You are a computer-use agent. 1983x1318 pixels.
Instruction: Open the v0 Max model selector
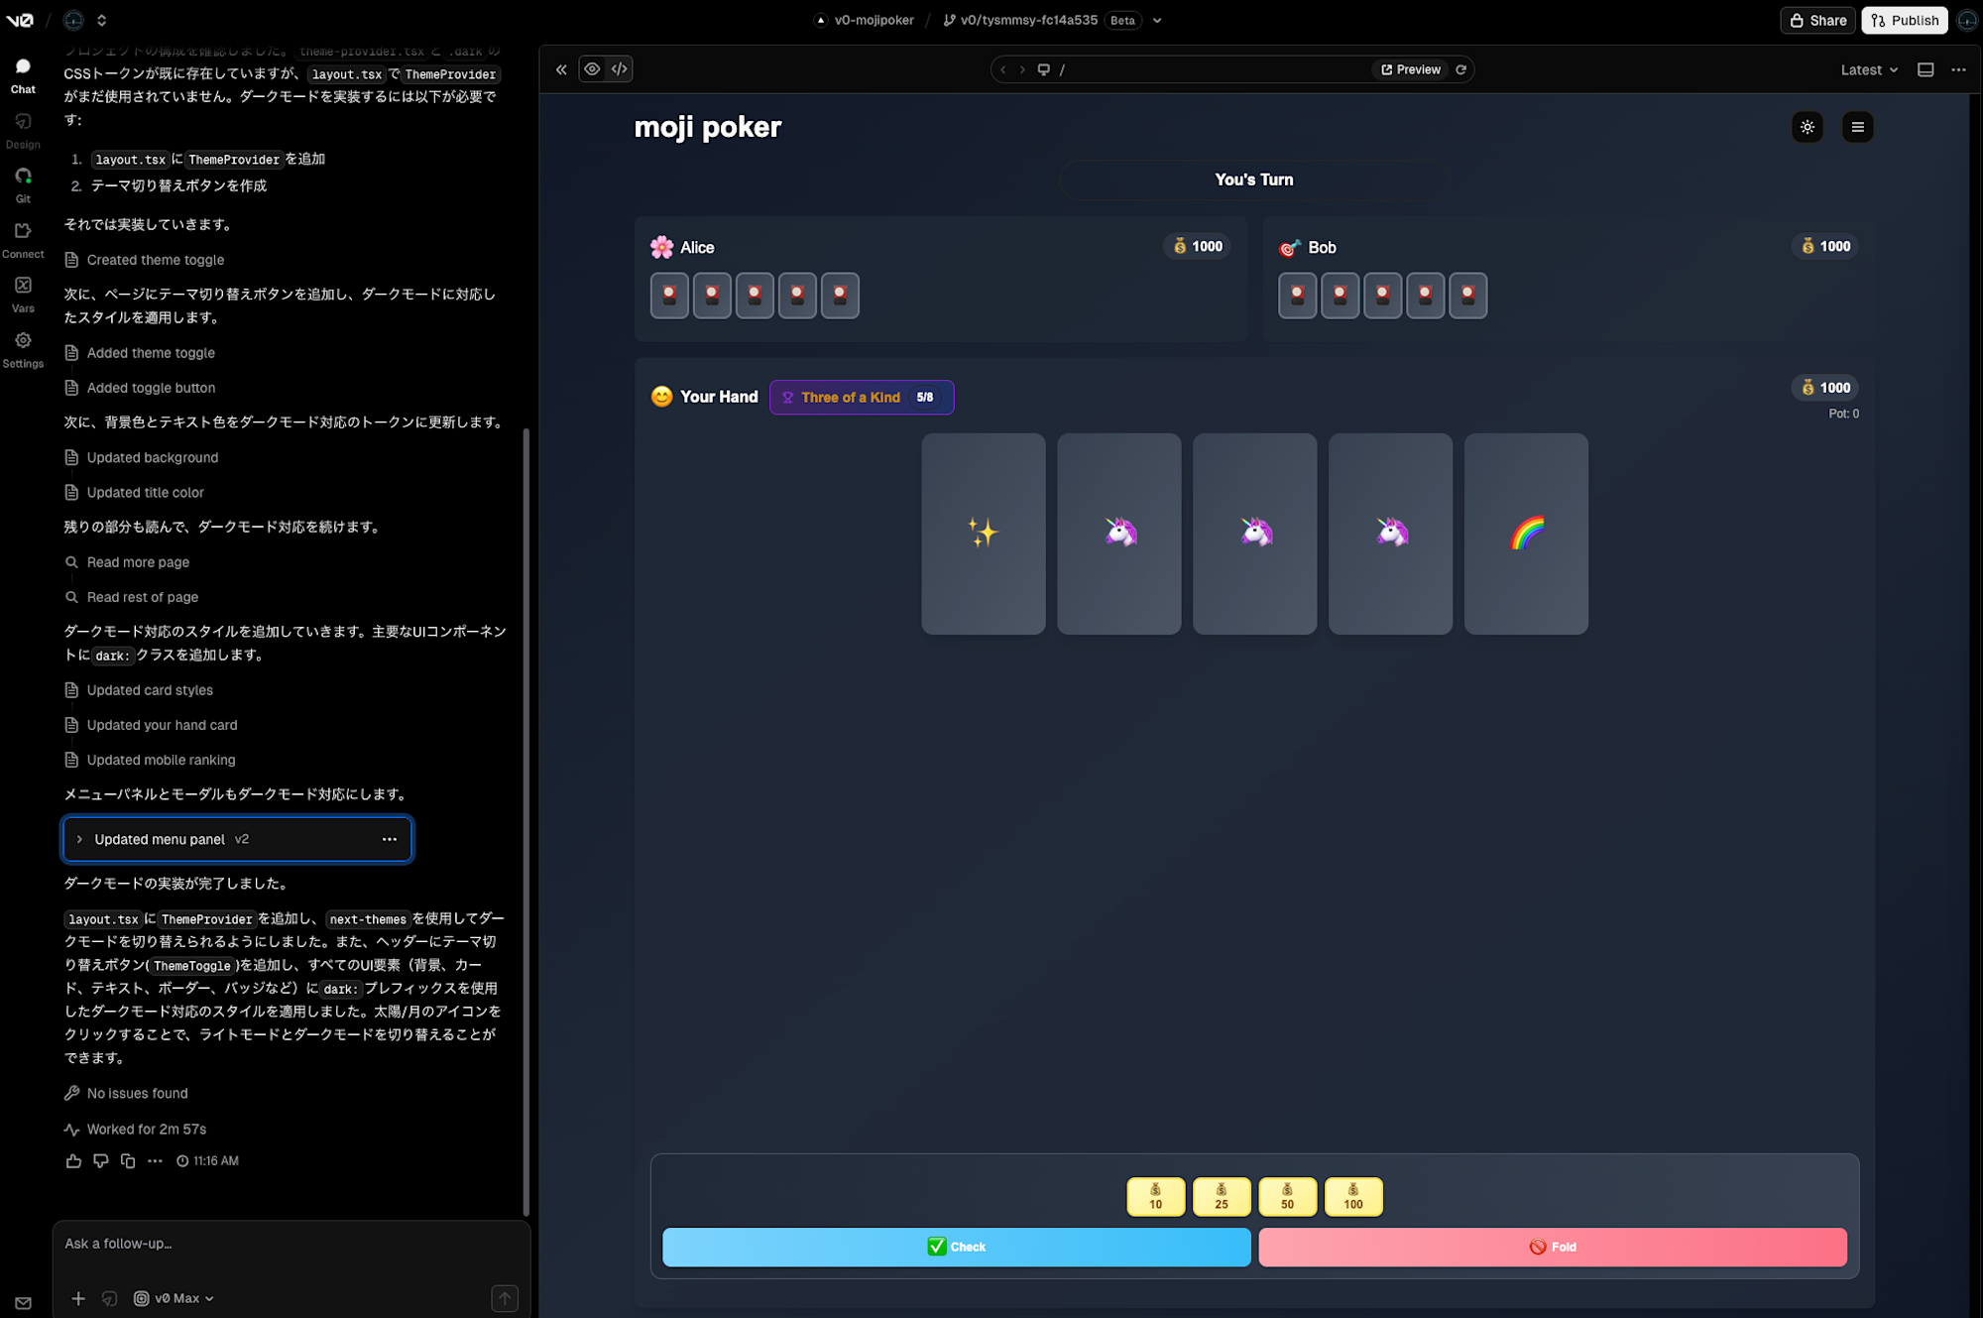point(175,1298)
